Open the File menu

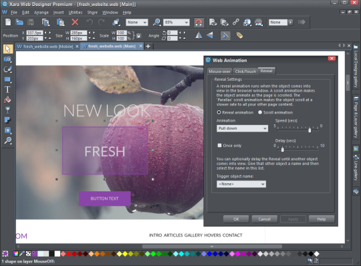point(14,13)
